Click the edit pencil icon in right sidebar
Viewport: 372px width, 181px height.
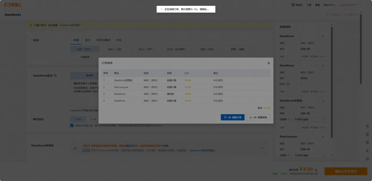pos(367,150)
